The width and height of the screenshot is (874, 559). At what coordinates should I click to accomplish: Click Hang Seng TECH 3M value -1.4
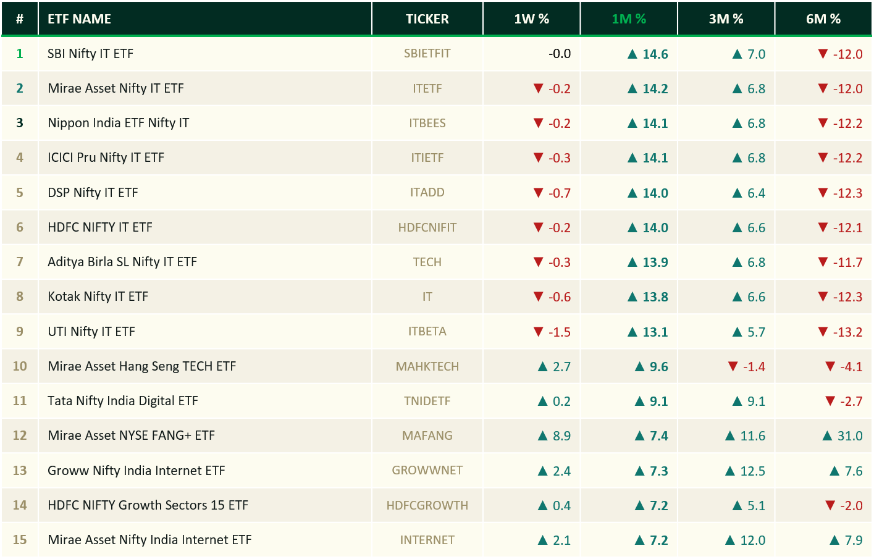tap(747, 366)
